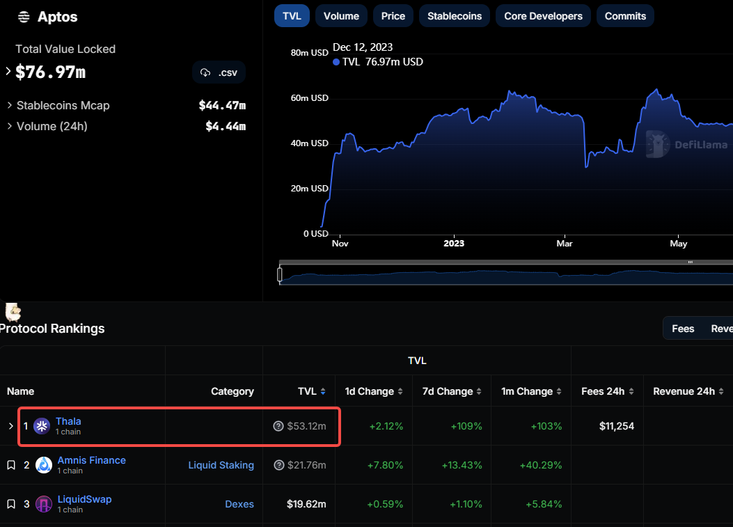Click Amnis Finance's +13.43% 7d change
Screen dimensions: 733x527
[462, 465]
